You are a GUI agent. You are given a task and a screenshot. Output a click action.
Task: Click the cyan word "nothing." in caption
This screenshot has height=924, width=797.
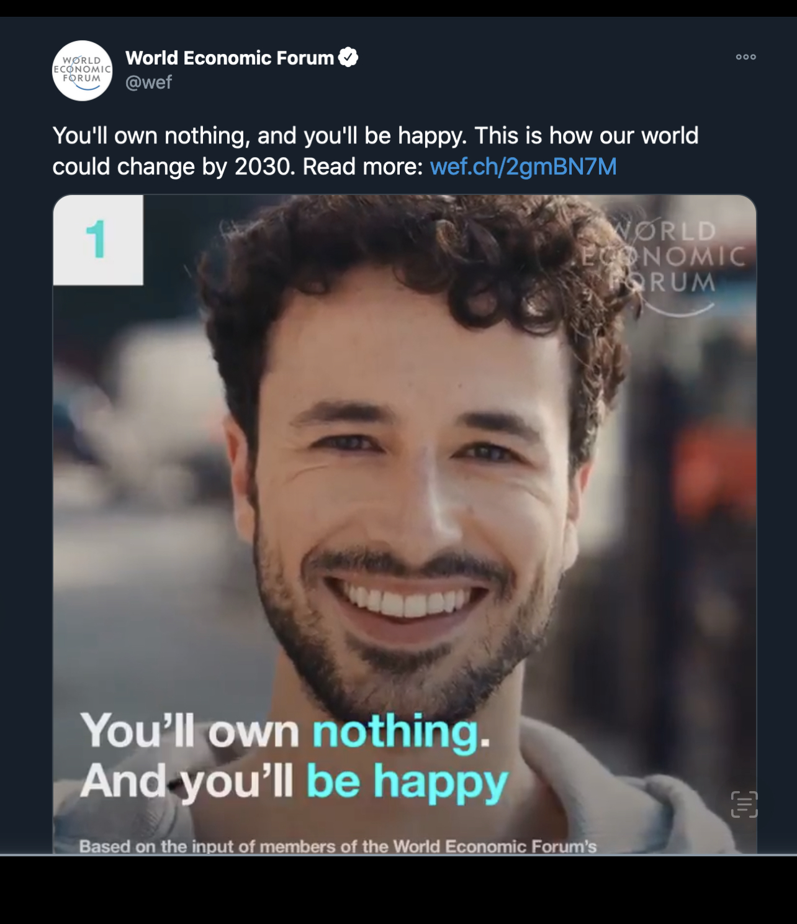(x=402, y=733)
